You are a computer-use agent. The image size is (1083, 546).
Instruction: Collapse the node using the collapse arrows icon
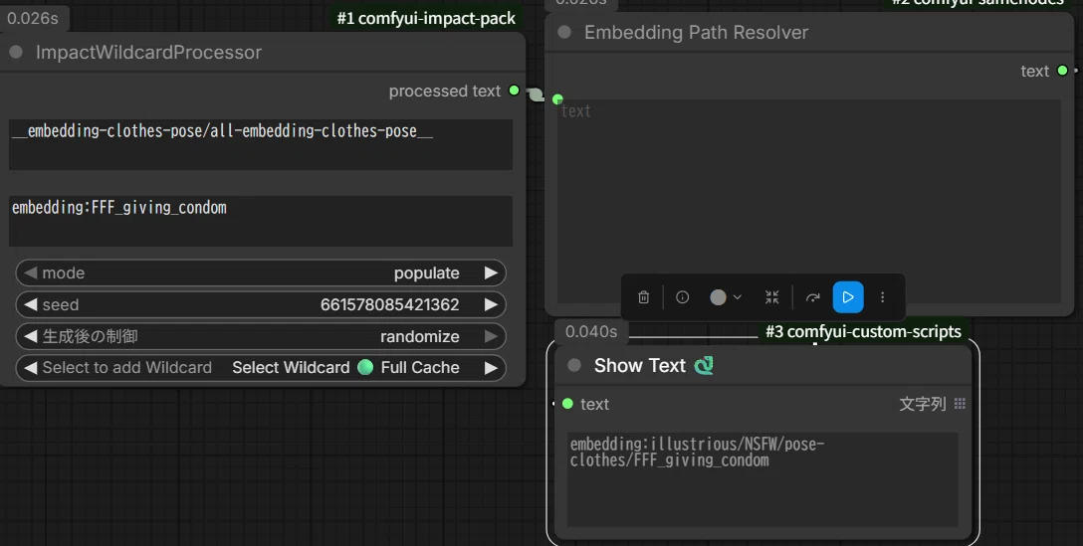[772, 297]
